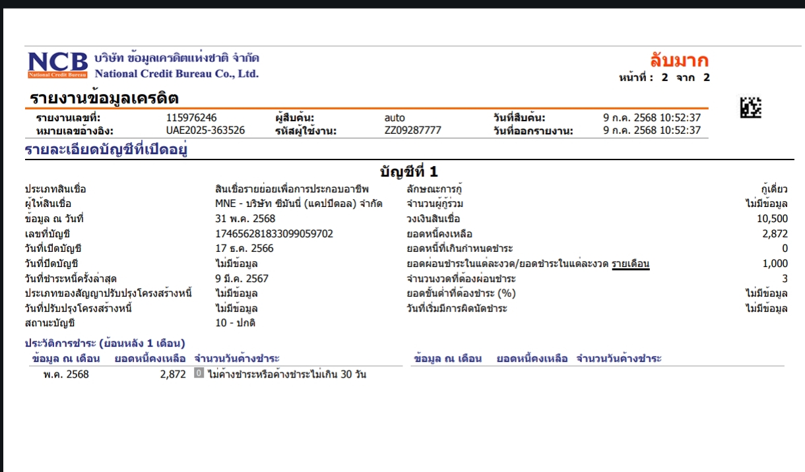The width and height of the screenshot is (805, 472).
Task: Click the label 'ลักษณะการกู้'
Action: pyautogui.click(x=433, y=189)
